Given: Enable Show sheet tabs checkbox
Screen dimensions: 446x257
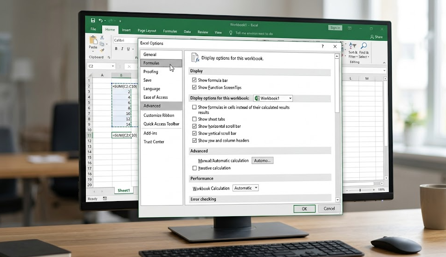Looking at the screenshot, I should coord(194,119).
